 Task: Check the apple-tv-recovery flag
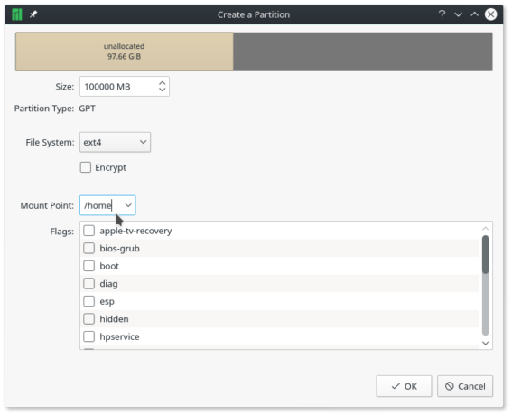click(x=88, y=231)
